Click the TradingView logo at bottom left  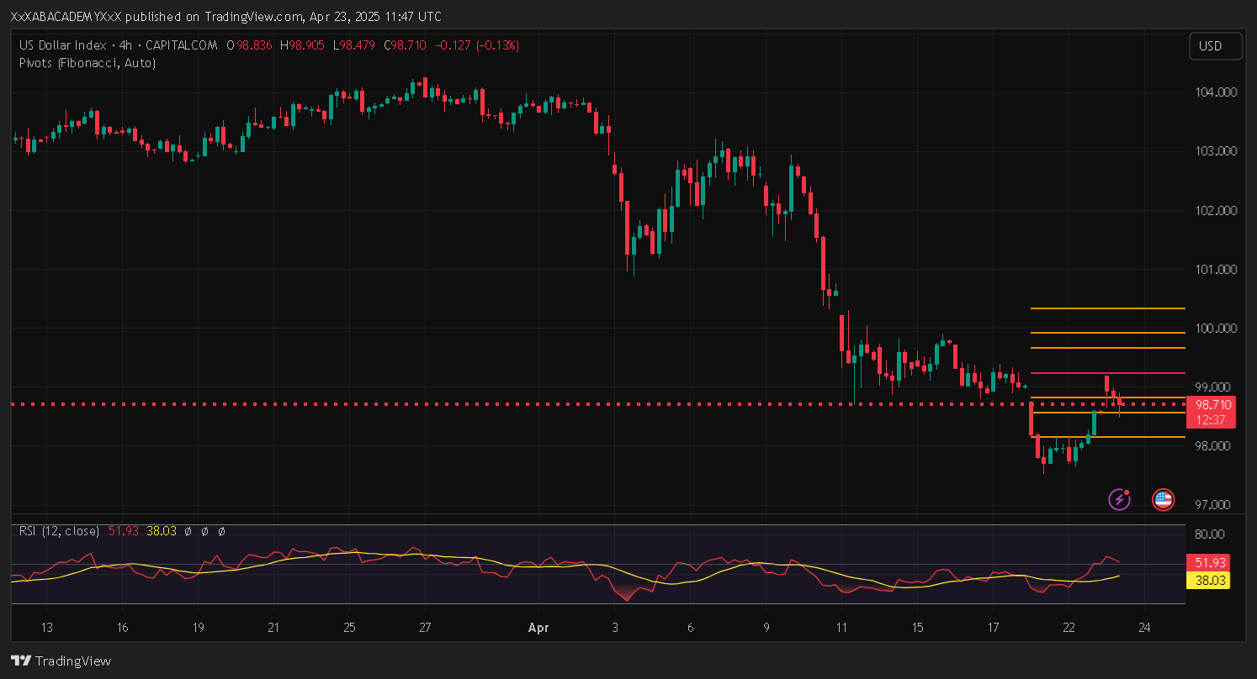(61, 661)
